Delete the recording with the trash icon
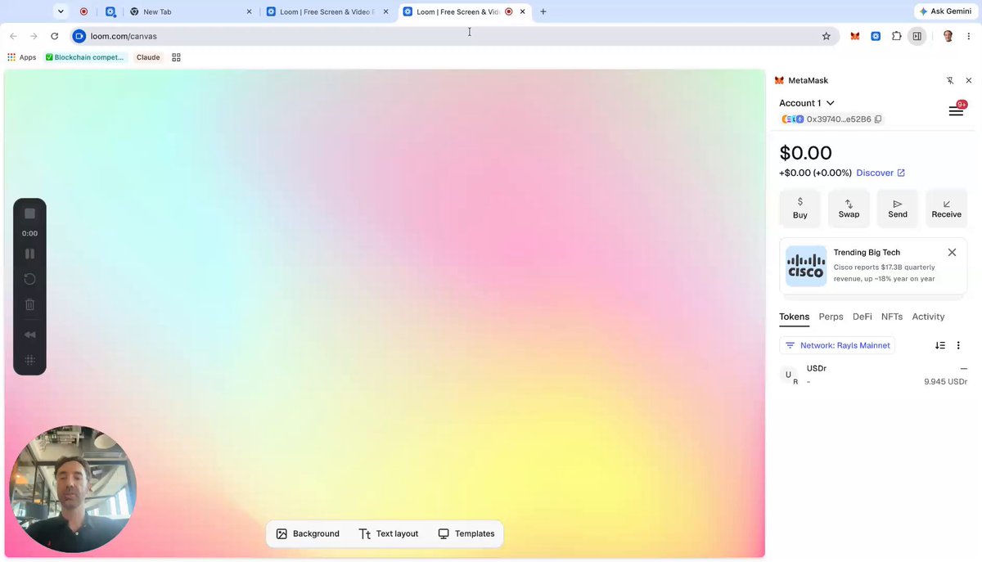The width and height of the screenshot is (982, 562). tap(29, 304)
